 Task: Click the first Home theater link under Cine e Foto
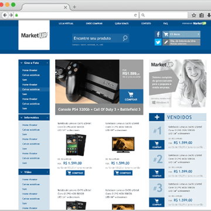30,70
